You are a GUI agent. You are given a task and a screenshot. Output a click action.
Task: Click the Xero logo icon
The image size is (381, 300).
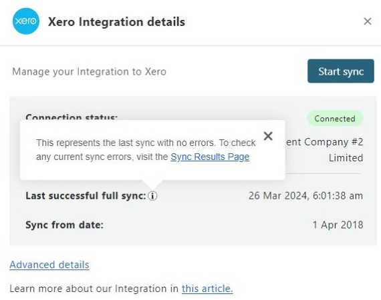pyautogui.click(x=26, y=21)
